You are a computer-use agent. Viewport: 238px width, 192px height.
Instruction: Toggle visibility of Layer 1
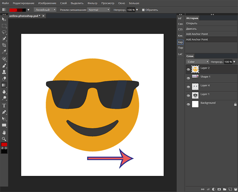[x=188, y=96]
